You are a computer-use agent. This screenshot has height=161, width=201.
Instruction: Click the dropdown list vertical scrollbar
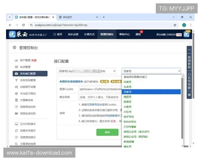(x=182, y=108)
